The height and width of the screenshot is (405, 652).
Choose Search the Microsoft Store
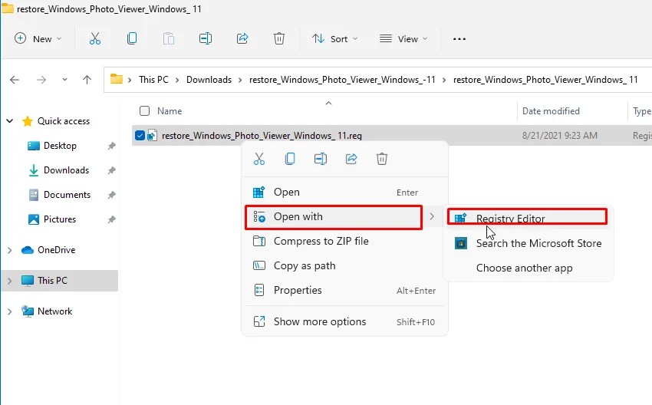coord(529,243)
